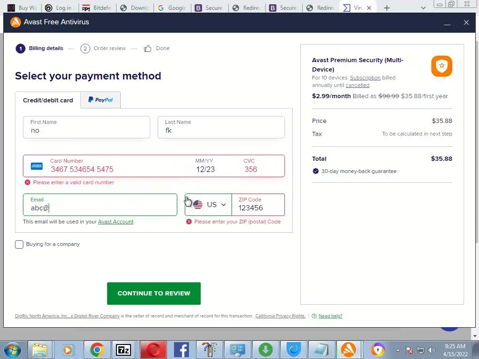Click the Email input field

pyautogui.click(x=100, y=205)
